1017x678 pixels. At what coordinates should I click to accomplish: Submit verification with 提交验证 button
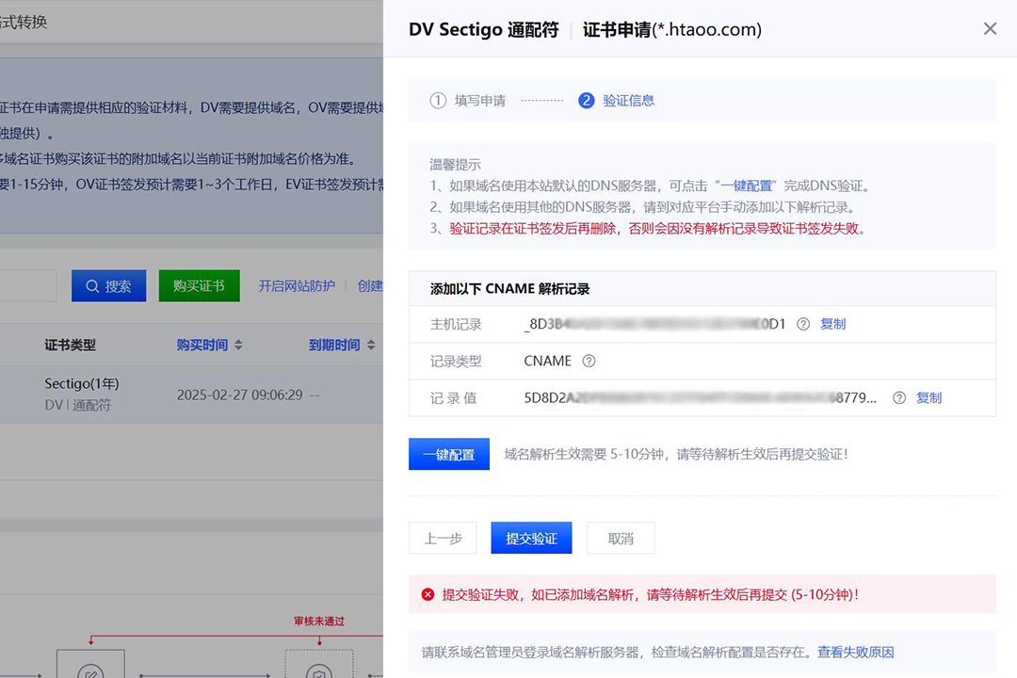click(x=531, y=538)
